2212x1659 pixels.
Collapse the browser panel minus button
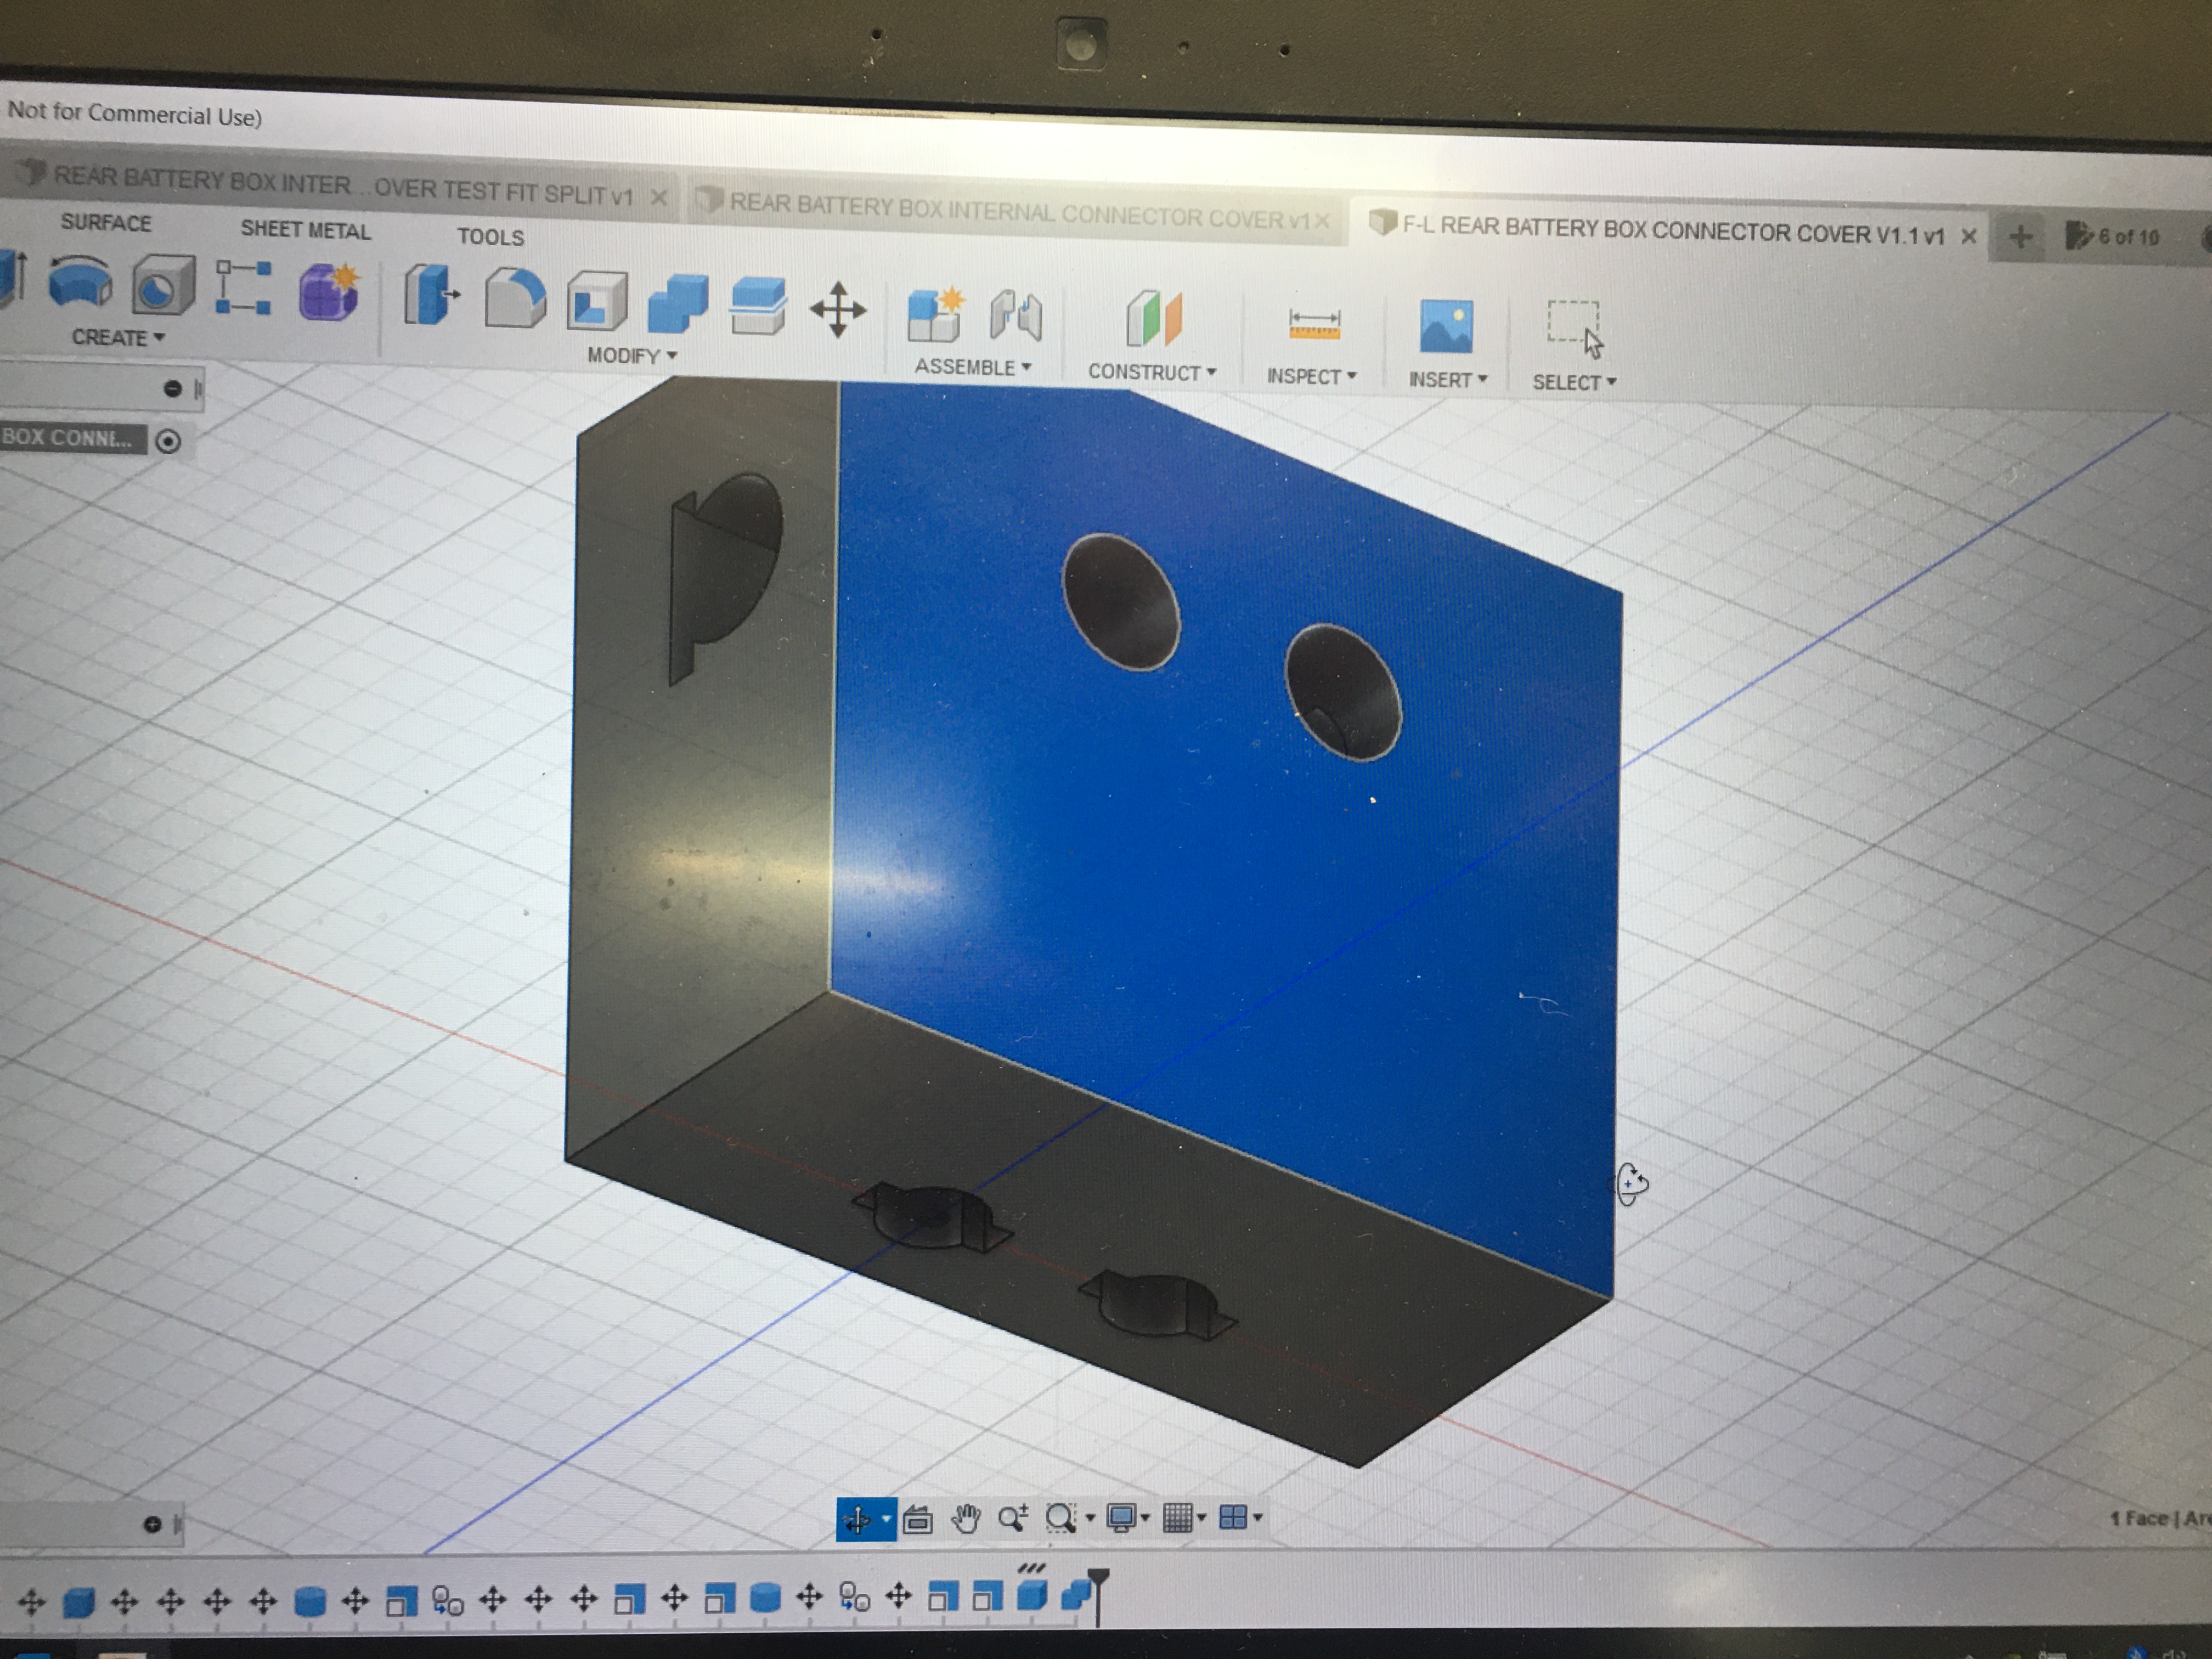pyautogui.click(x=172, y=388)
